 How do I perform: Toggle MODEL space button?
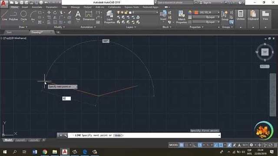point(173,145)
